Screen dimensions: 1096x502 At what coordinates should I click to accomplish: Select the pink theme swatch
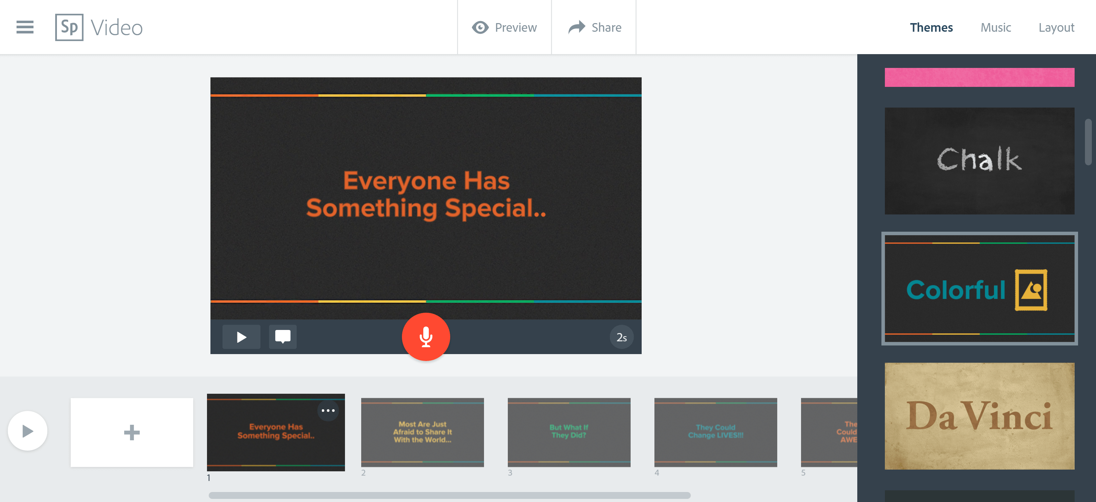(979, 77)
